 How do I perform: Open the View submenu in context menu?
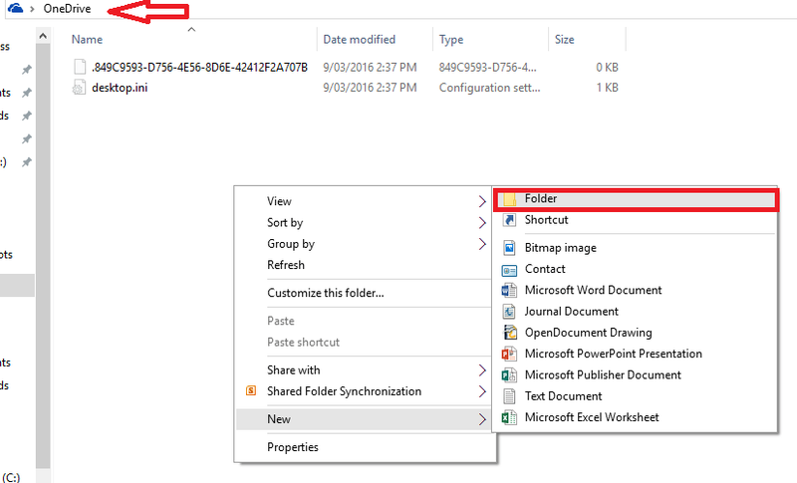coord(365,201)
